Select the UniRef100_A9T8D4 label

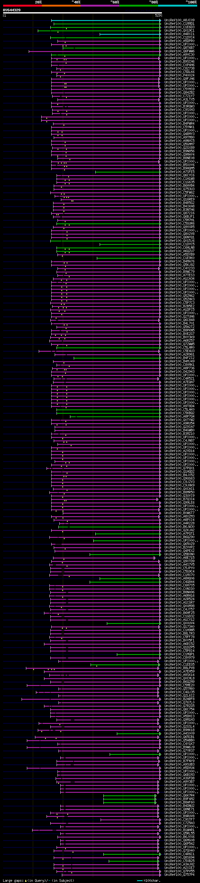179,406
